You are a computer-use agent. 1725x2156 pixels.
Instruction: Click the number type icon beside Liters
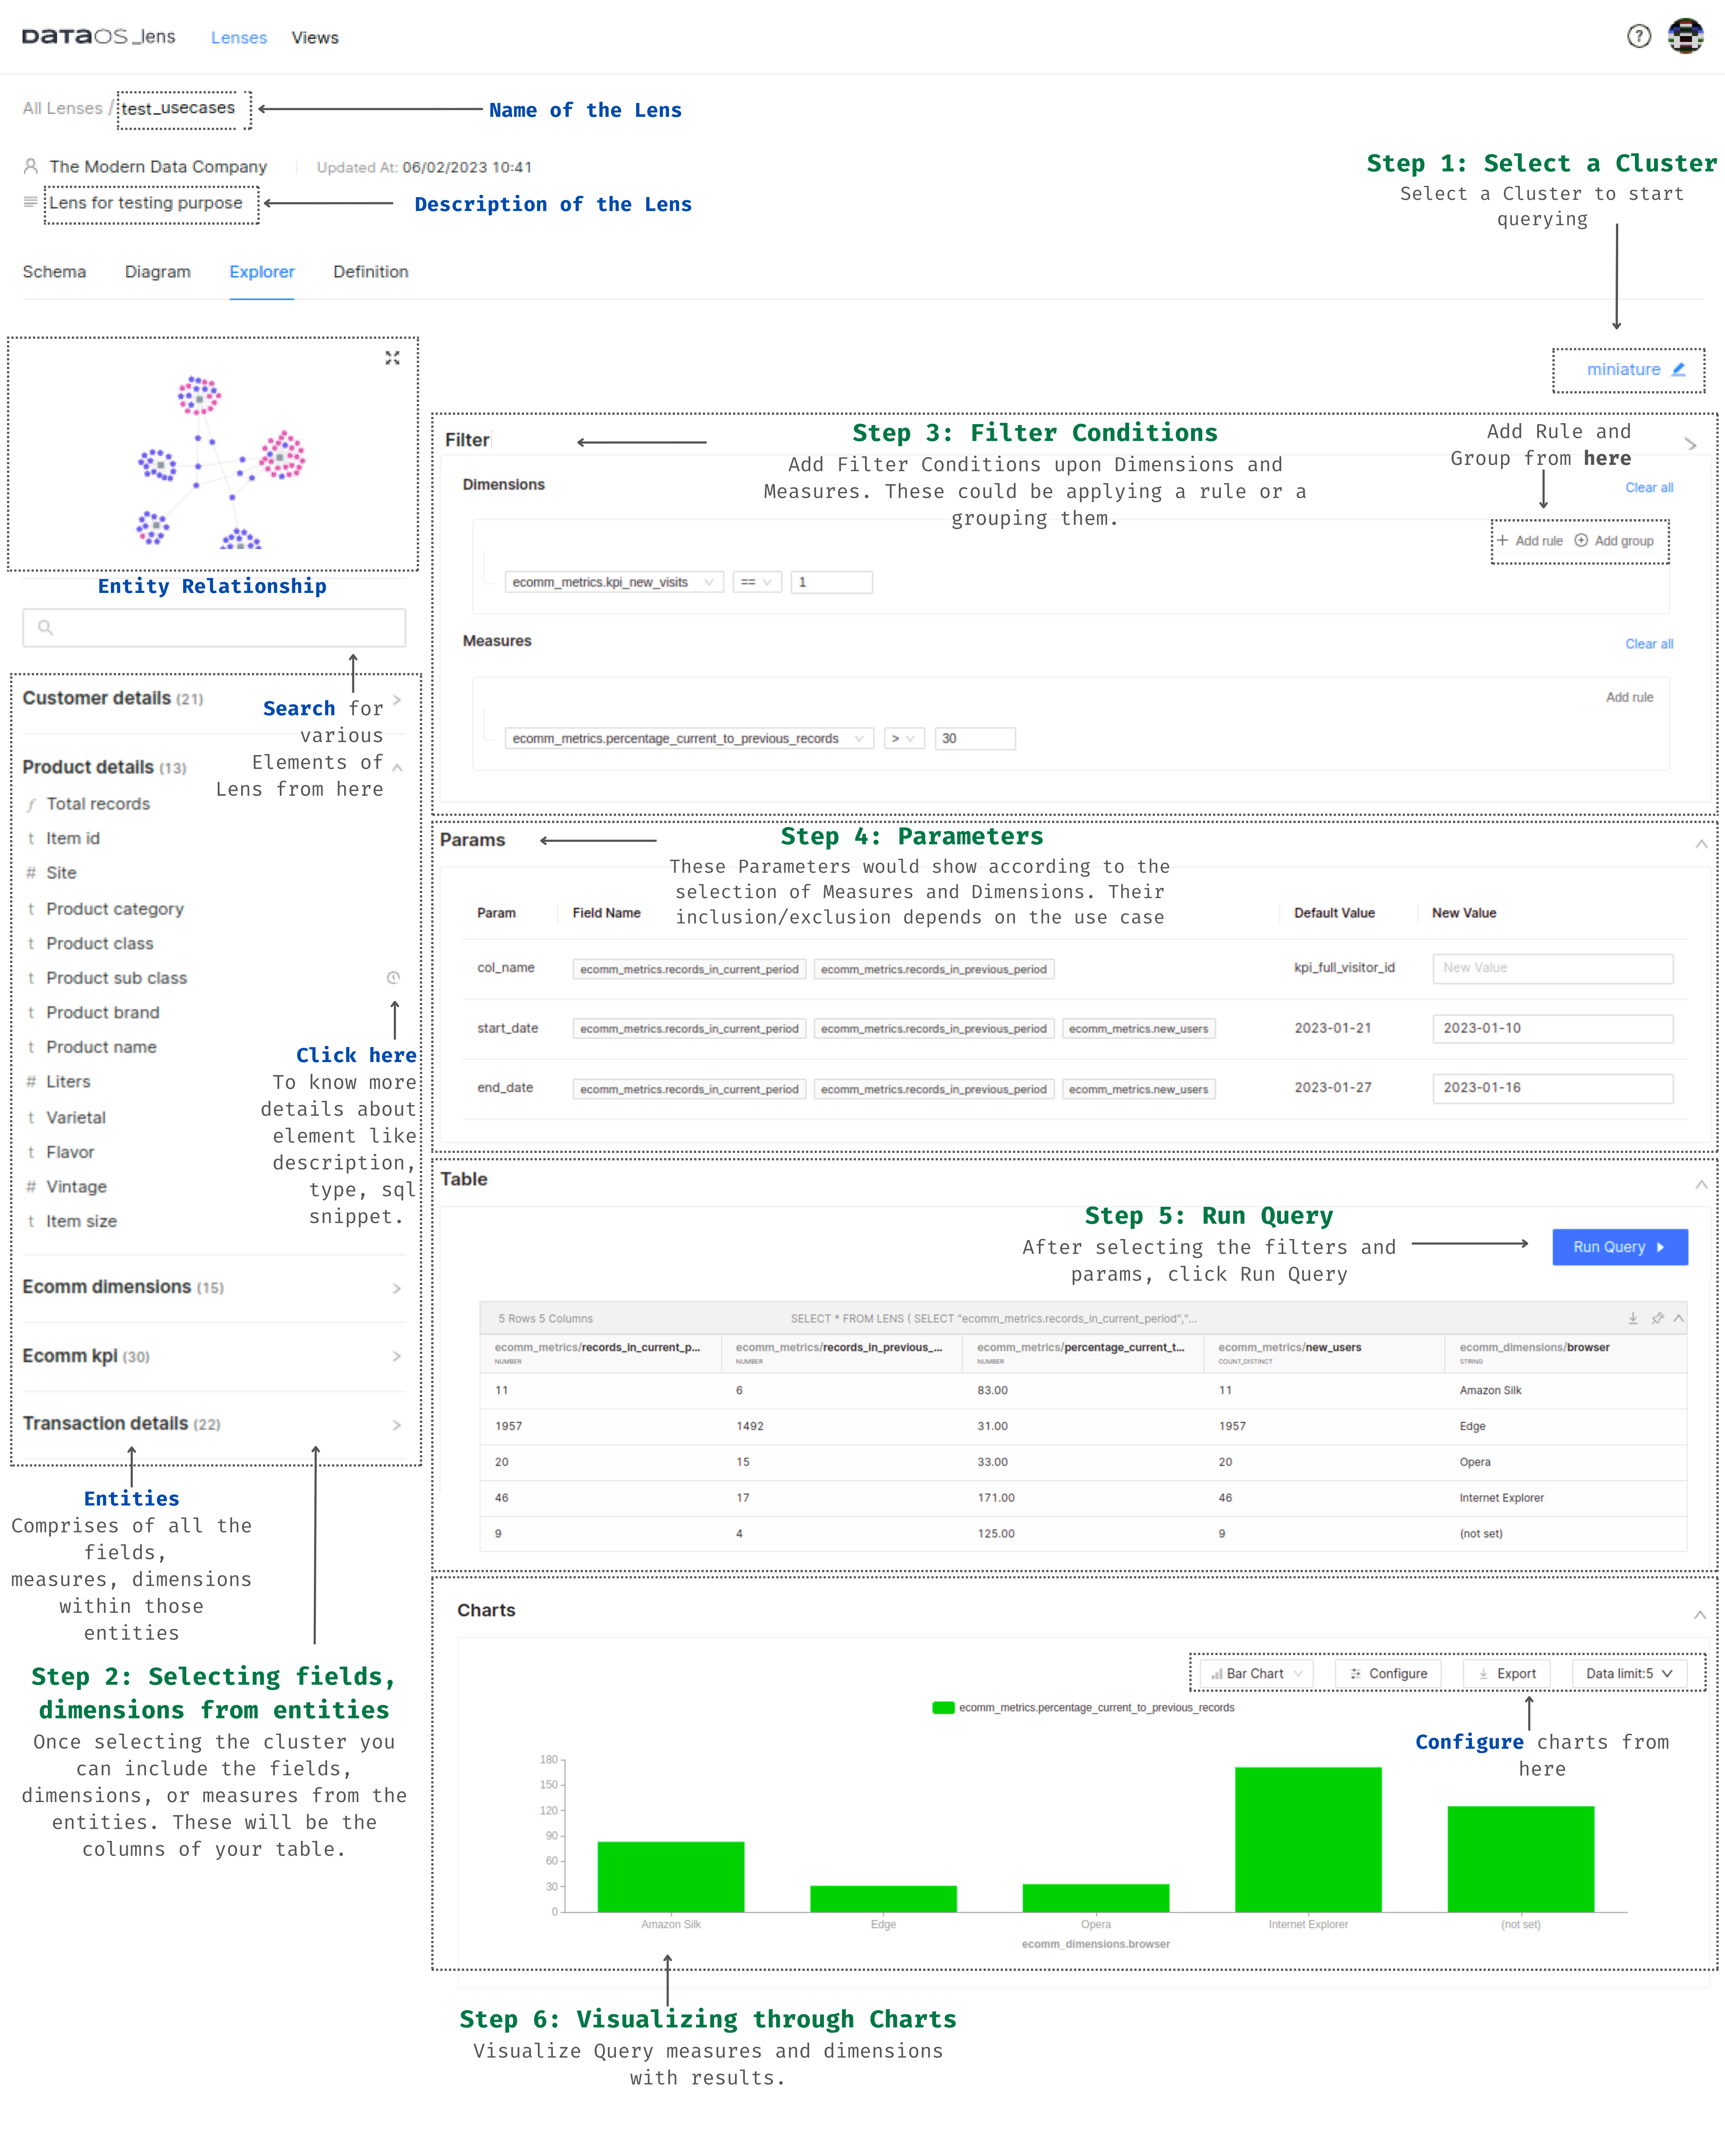tap(31, 1081)
